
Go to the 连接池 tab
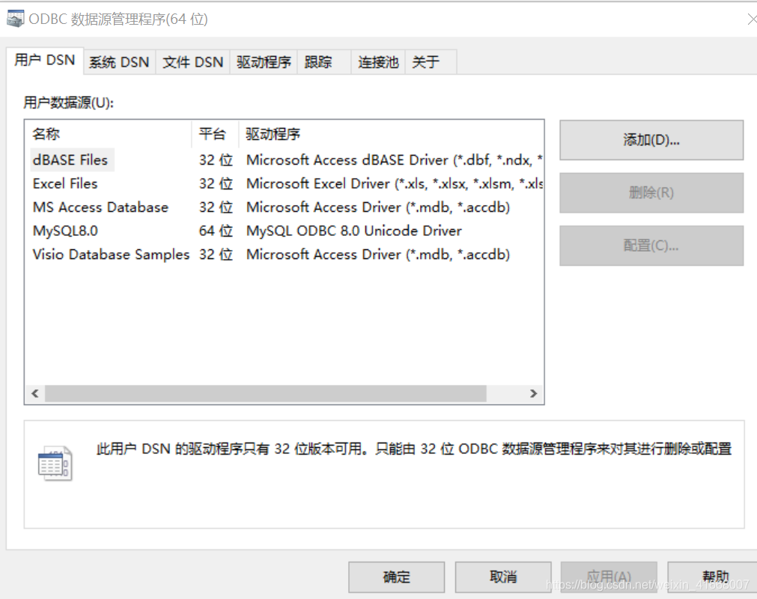[x=378, y=62]
